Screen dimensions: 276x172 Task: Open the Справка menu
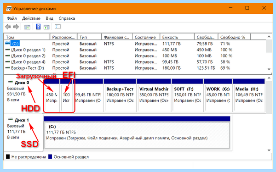point(67,18)
